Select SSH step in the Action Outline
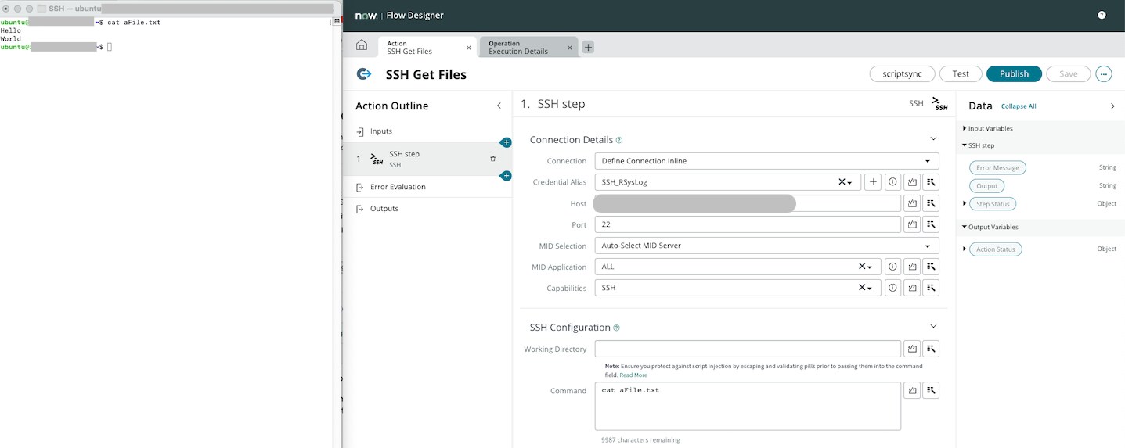This screenshot has height=448, width=1125. pyautogui.click(x=427, y=159)
